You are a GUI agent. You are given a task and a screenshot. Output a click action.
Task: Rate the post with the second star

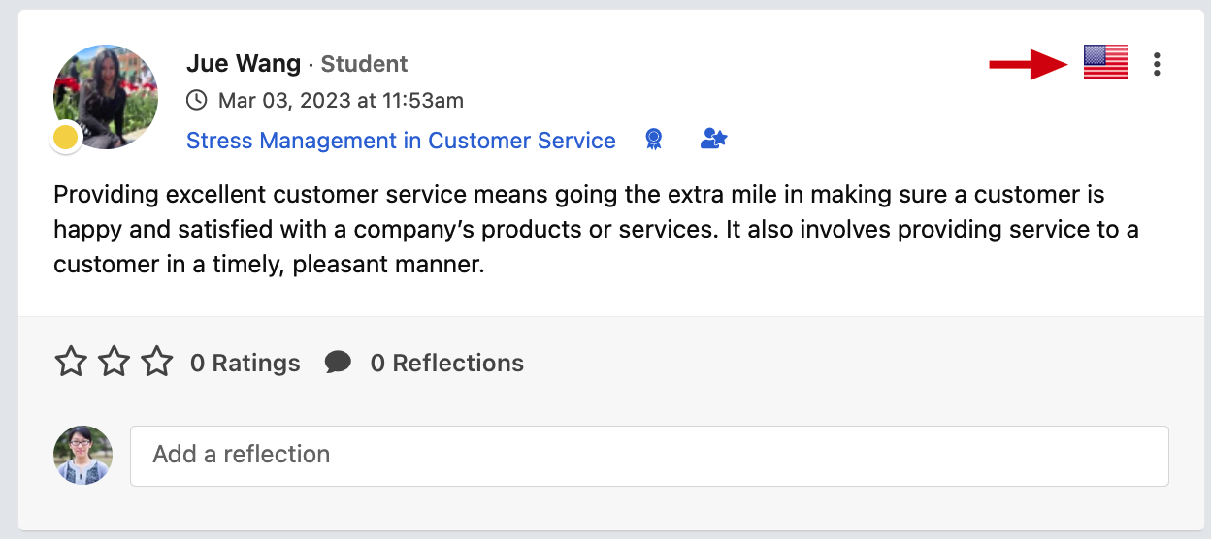click(115, 363)
